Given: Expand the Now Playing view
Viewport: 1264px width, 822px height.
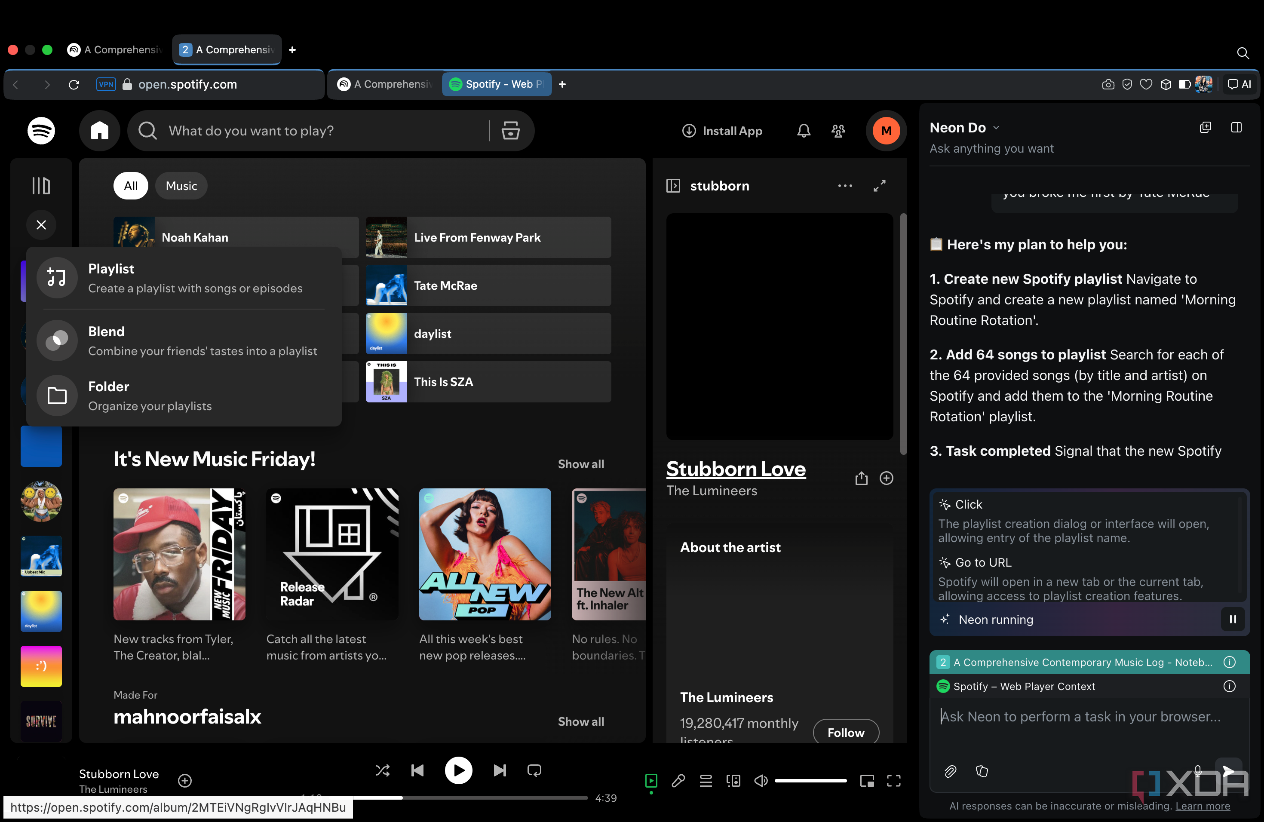Looking at the screenshot, I should point(880,186).
